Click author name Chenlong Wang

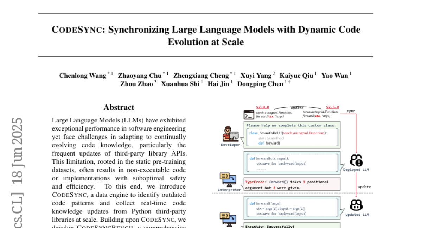click(x=83, y=76)
